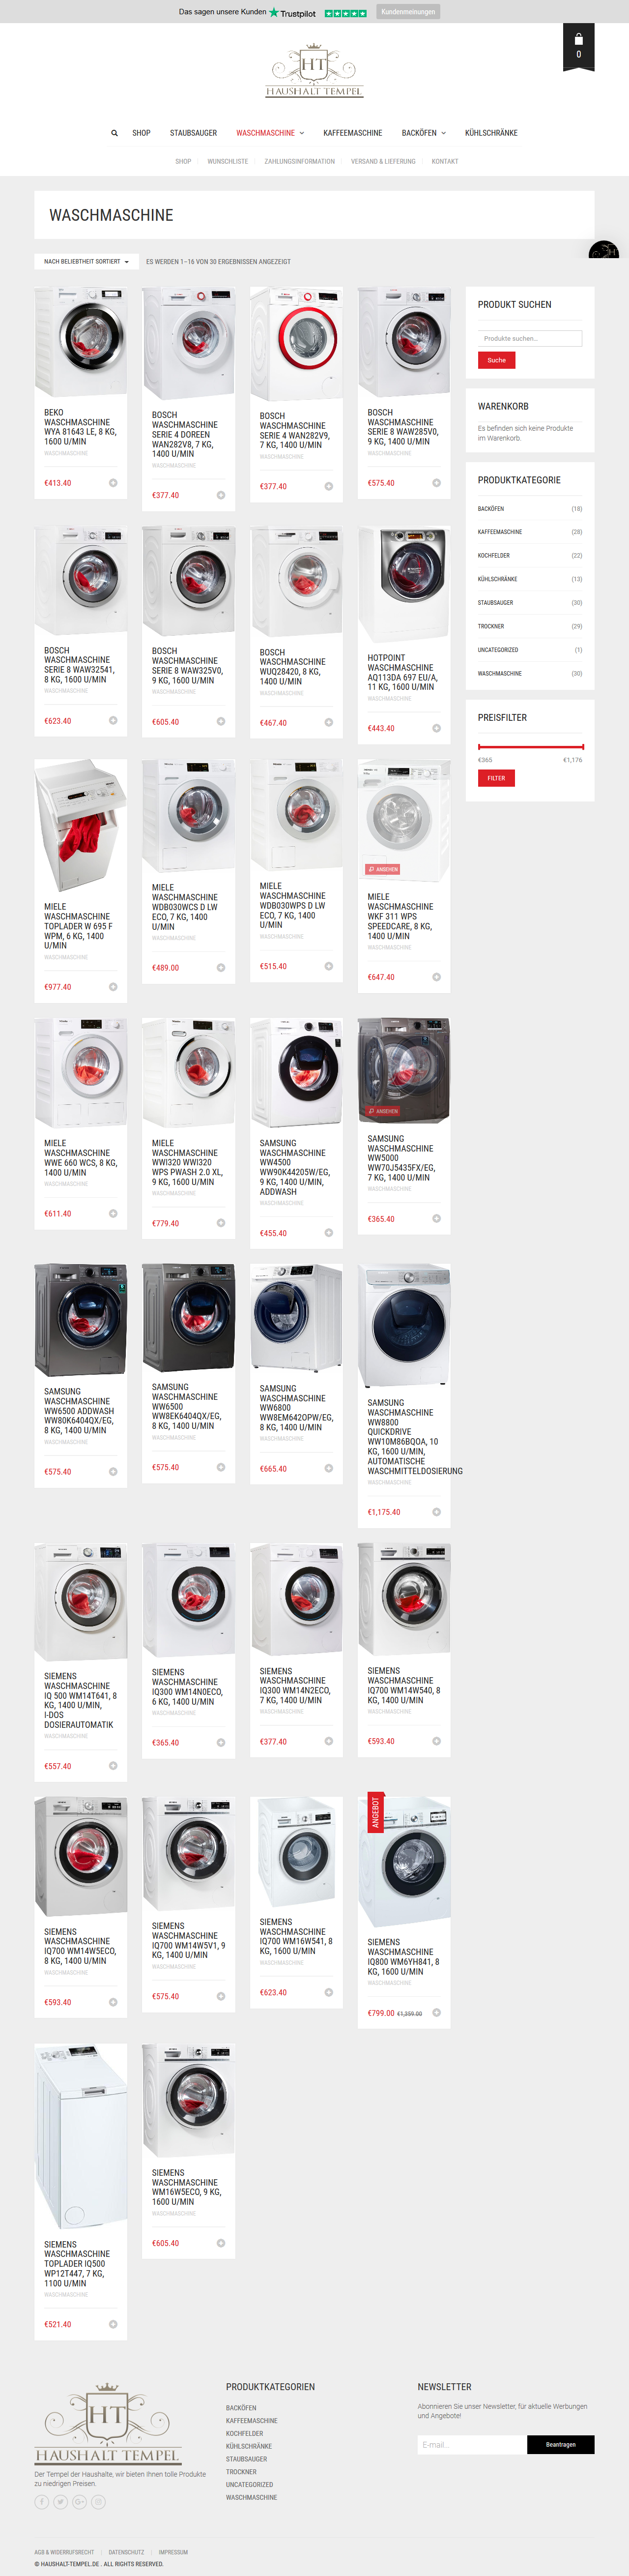Click the price filter slider bar
629x2576 pixels.
[530, 746]
